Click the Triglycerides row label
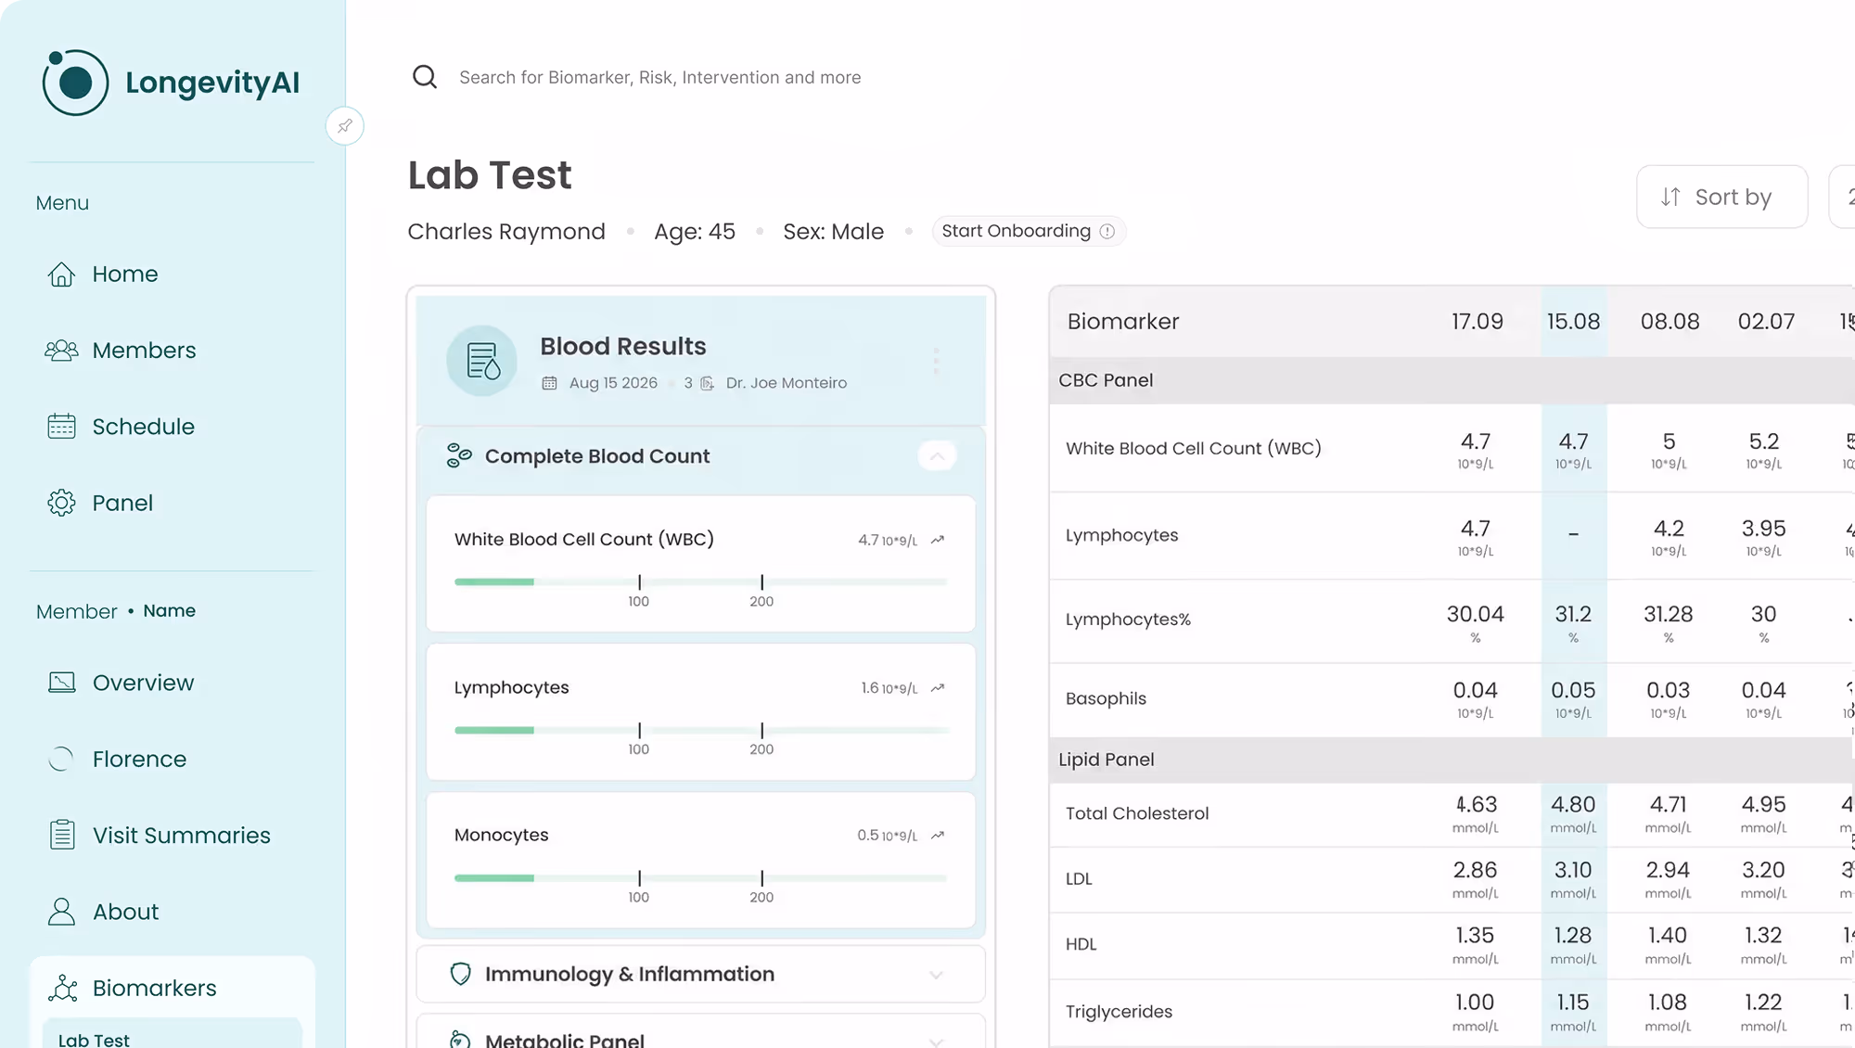 1119,1012
